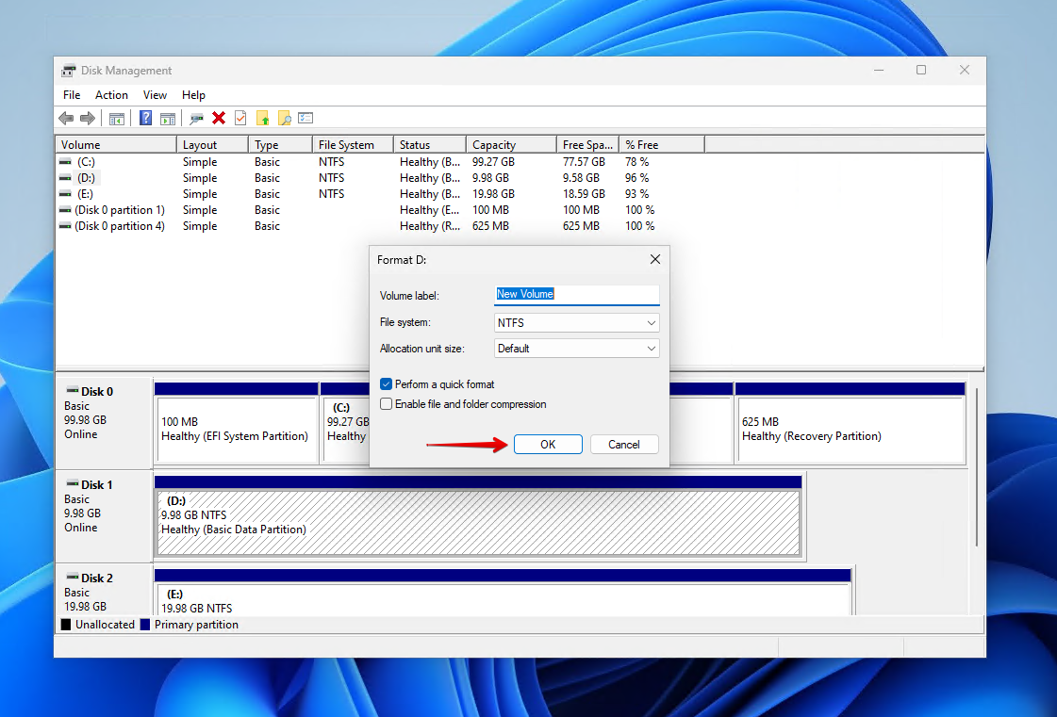Image resolution: width=1057 pixels, height=717 pixels.
Task: Sort by the Capacity column header
Action: pyautogui.click(x=509, y=145)
